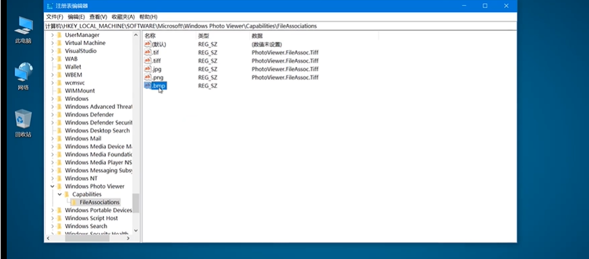Click the FileAssociations folder icon

click(74, 202)
